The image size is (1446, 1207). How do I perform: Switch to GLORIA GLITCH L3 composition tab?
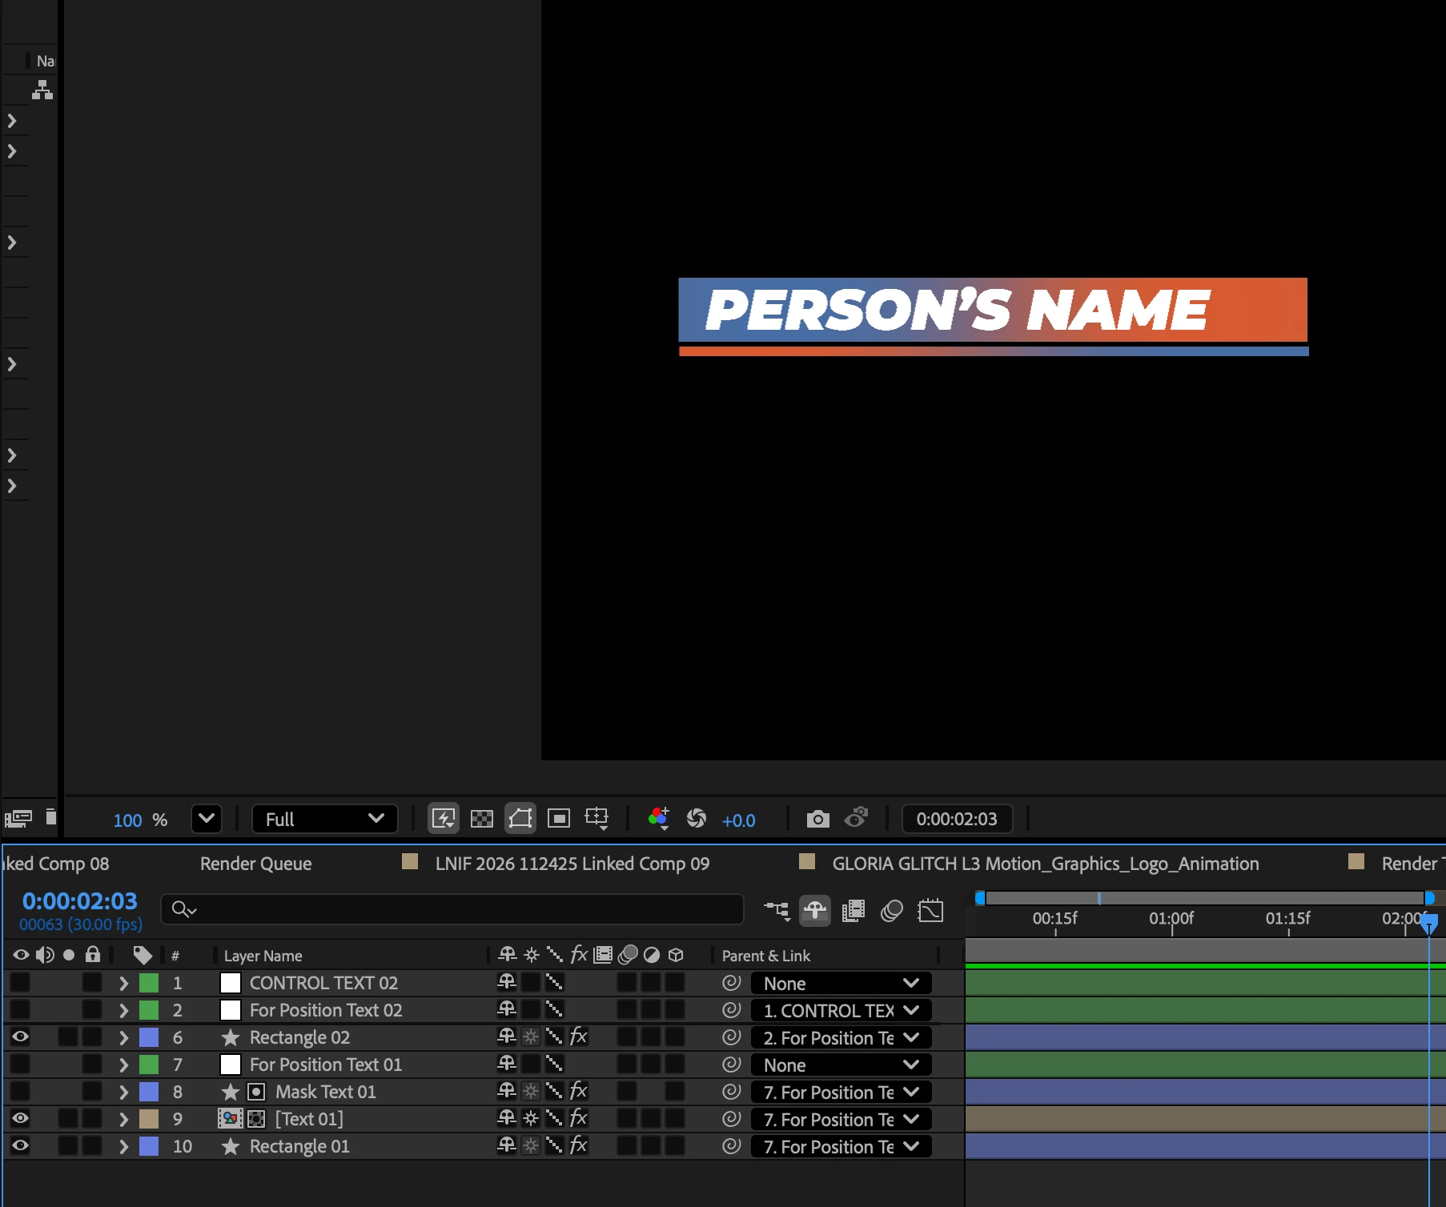[x=1045, y=864]
